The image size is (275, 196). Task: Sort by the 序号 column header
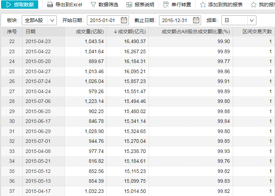pos(12,31)
